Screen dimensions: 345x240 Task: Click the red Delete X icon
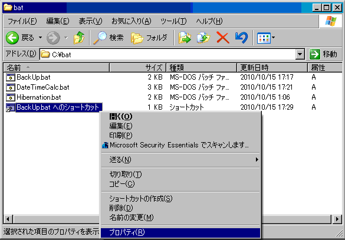pos(223,38)
